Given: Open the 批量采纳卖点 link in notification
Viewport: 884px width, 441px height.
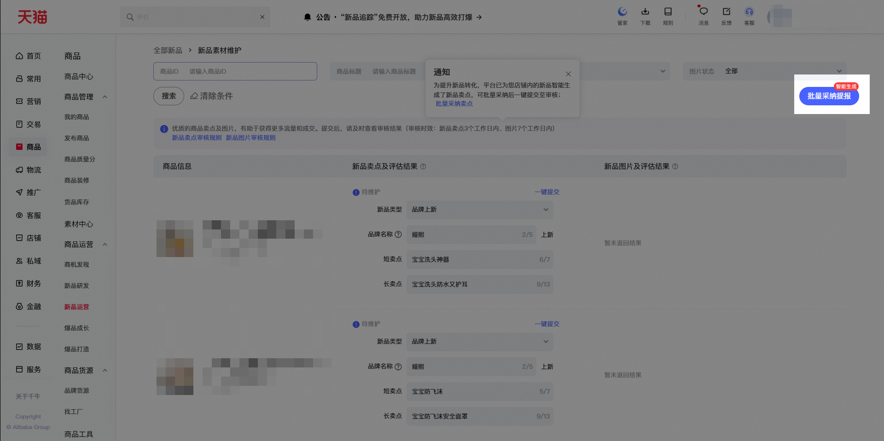Looking at the screenshot, I should click(454, 104).
